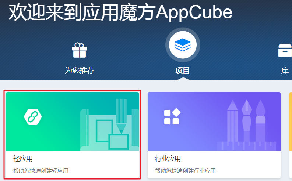Select the blue layers icon for 项目
Viewport: 292px width, 181px height.
[183, 45]
